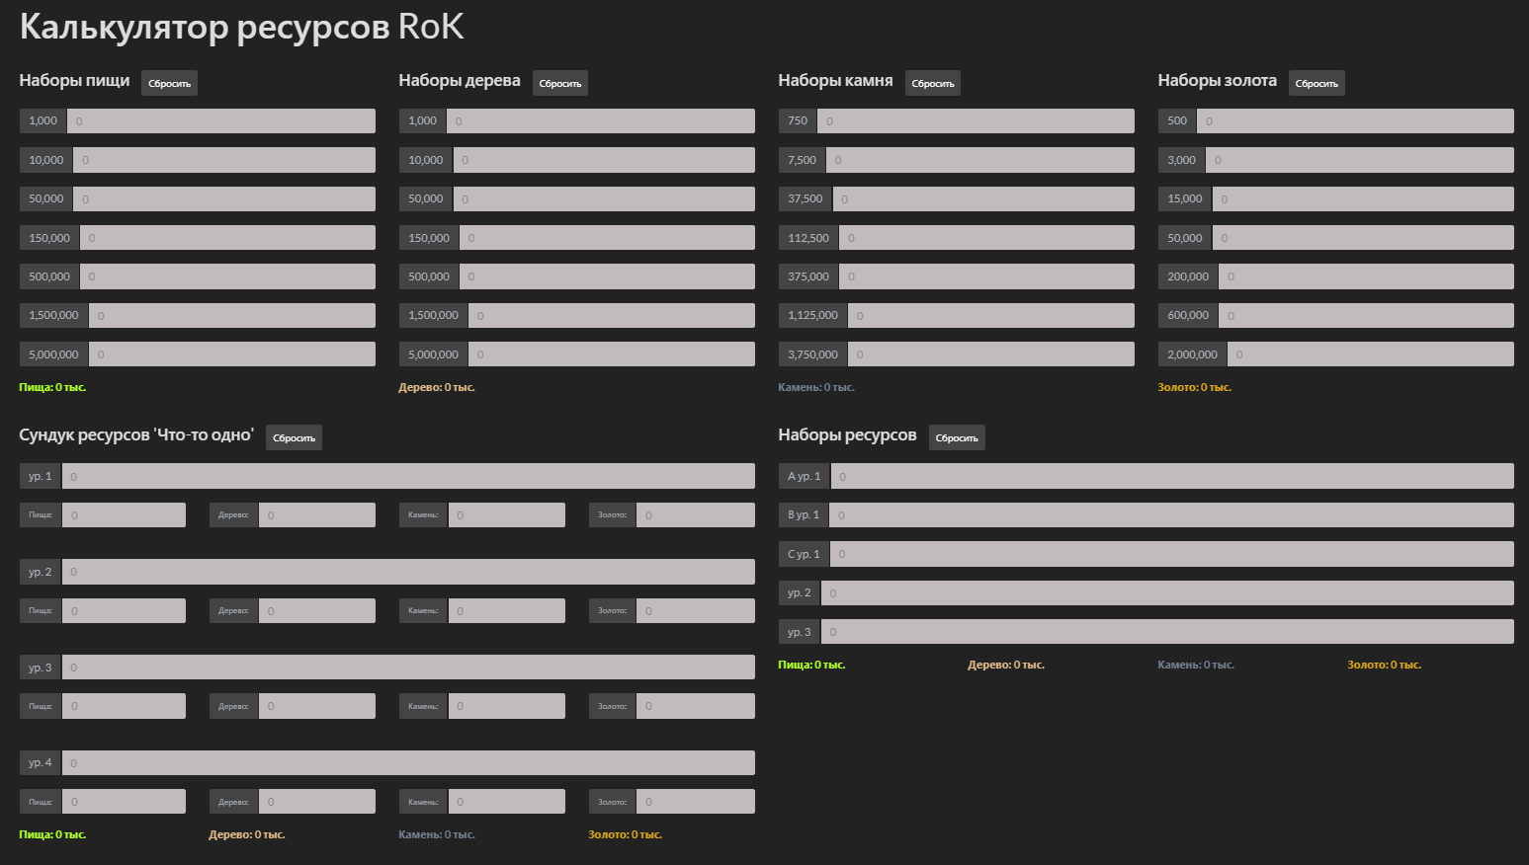Focus the 1,500,000 food pack input

[x=232, y=315]
